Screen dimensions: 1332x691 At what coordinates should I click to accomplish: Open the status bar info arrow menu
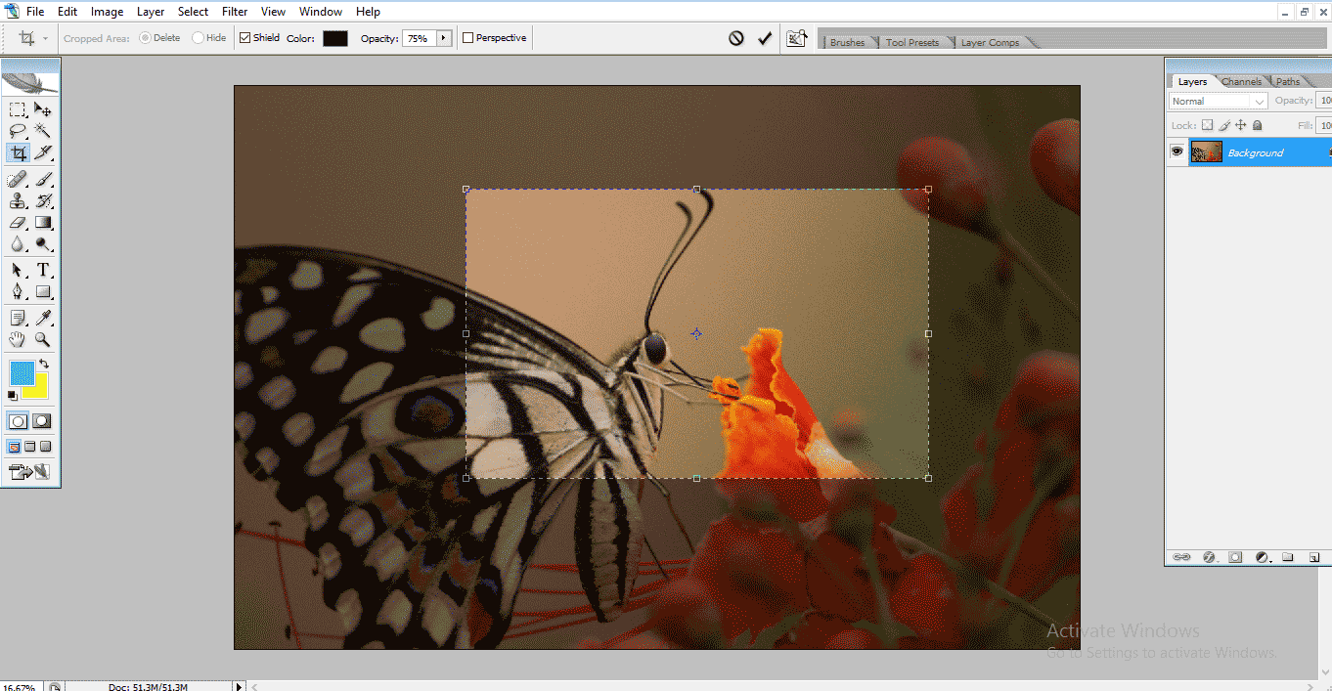(240, 687)
